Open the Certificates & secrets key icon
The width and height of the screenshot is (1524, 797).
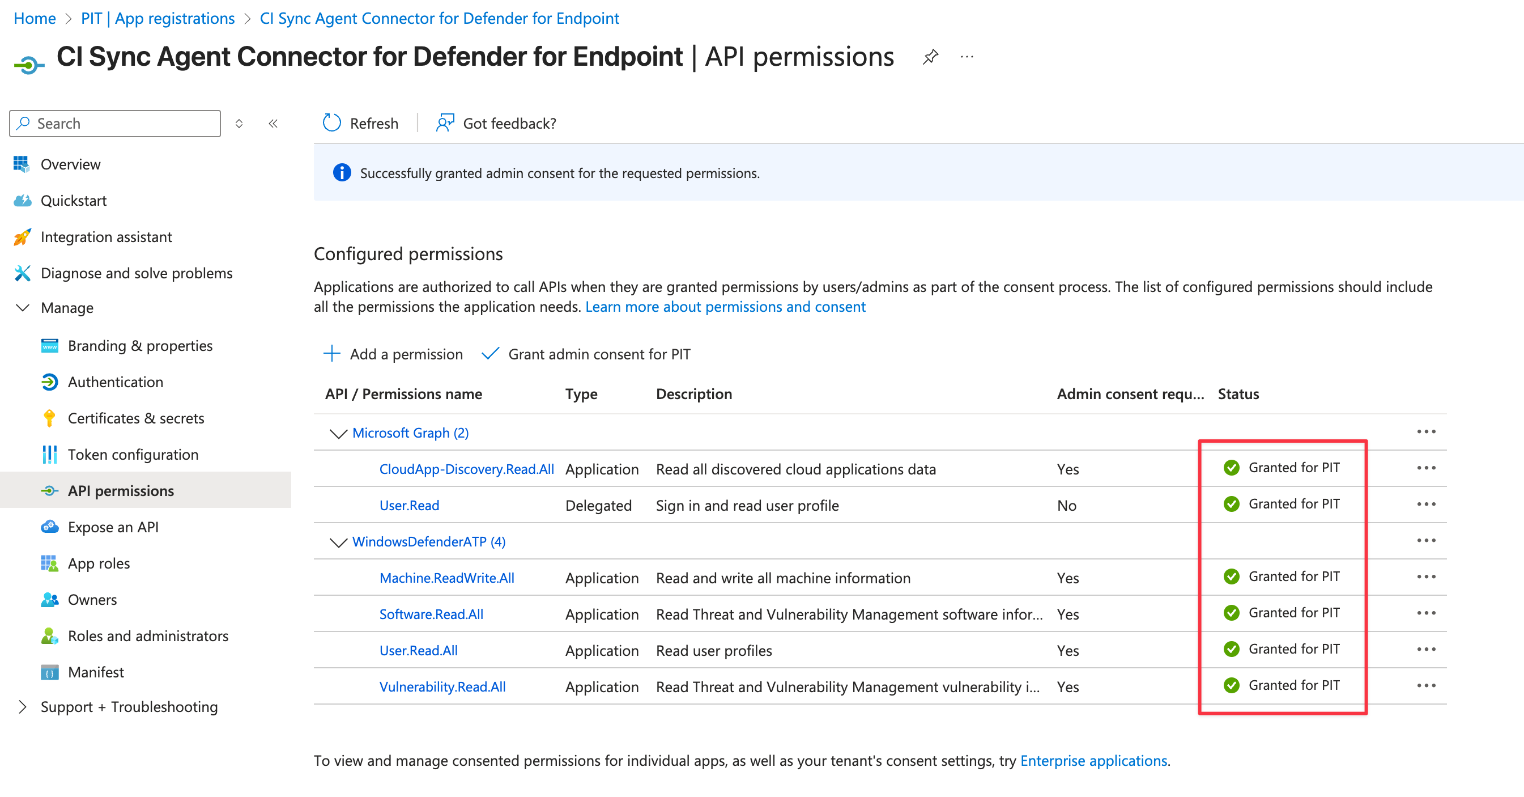49,418
